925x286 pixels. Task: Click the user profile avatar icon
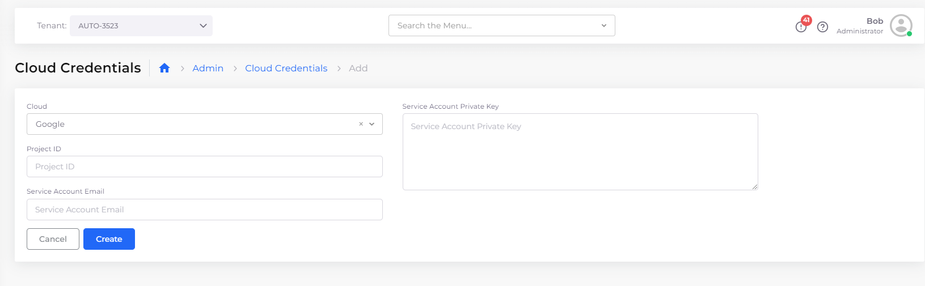tap(901, 25)
